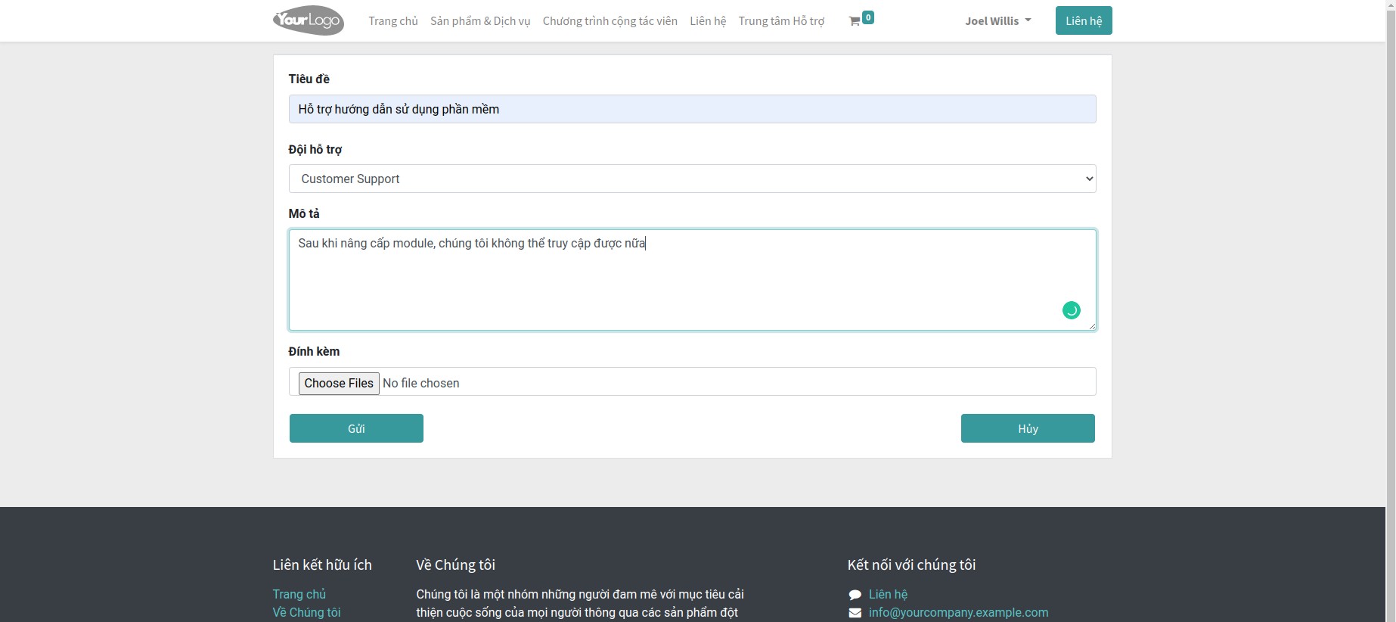Open the shopping cart icon
The image size is (1396, 622).
[855, 21]
